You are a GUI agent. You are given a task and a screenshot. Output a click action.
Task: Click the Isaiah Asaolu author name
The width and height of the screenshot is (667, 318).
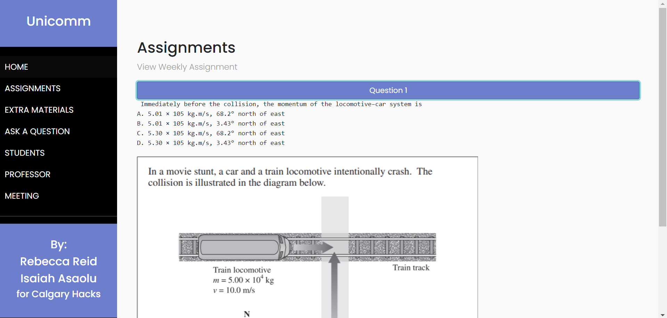click(58, 278)
